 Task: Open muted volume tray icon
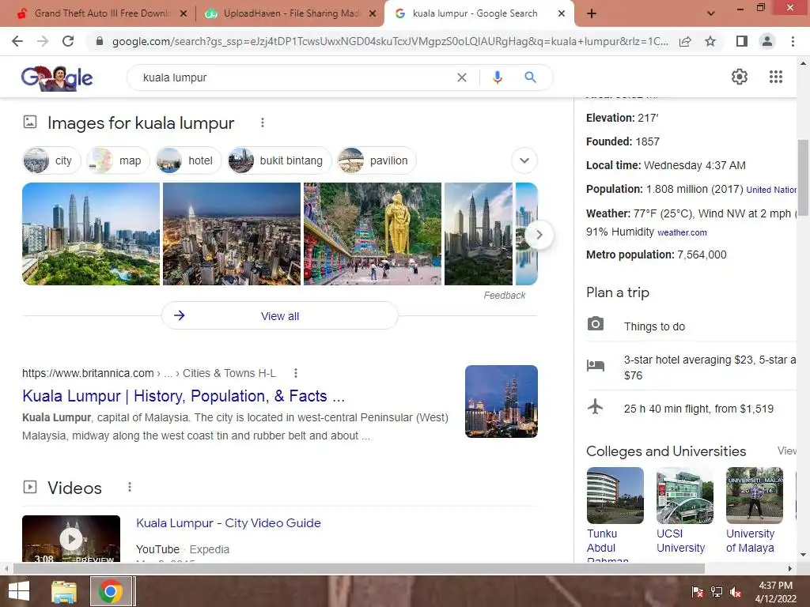(736, 592)
